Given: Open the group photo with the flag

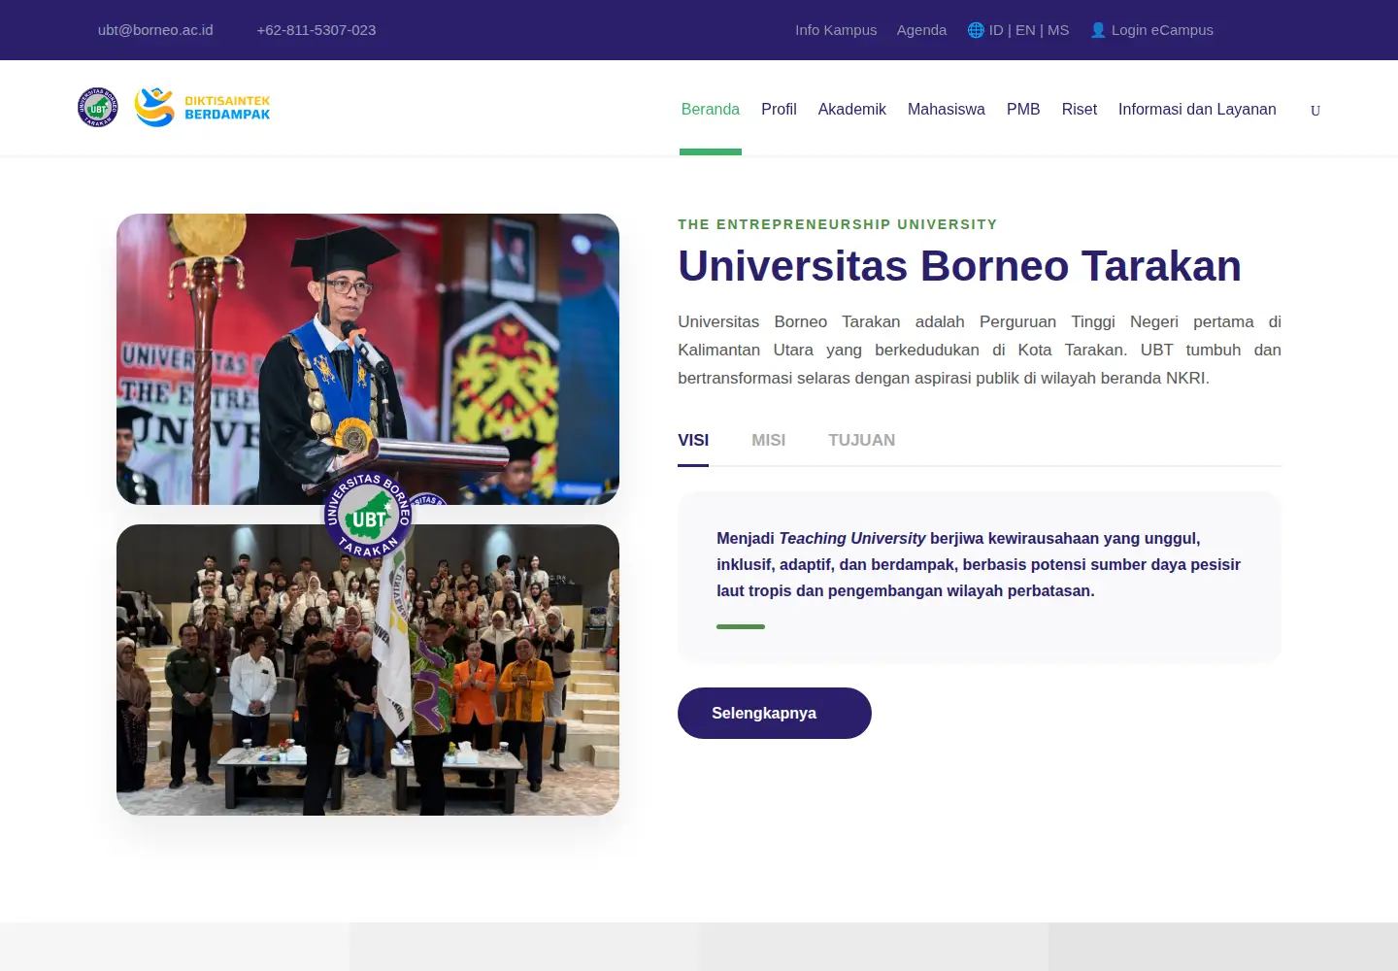Looking at the screenshot, I should pos(368,670).
